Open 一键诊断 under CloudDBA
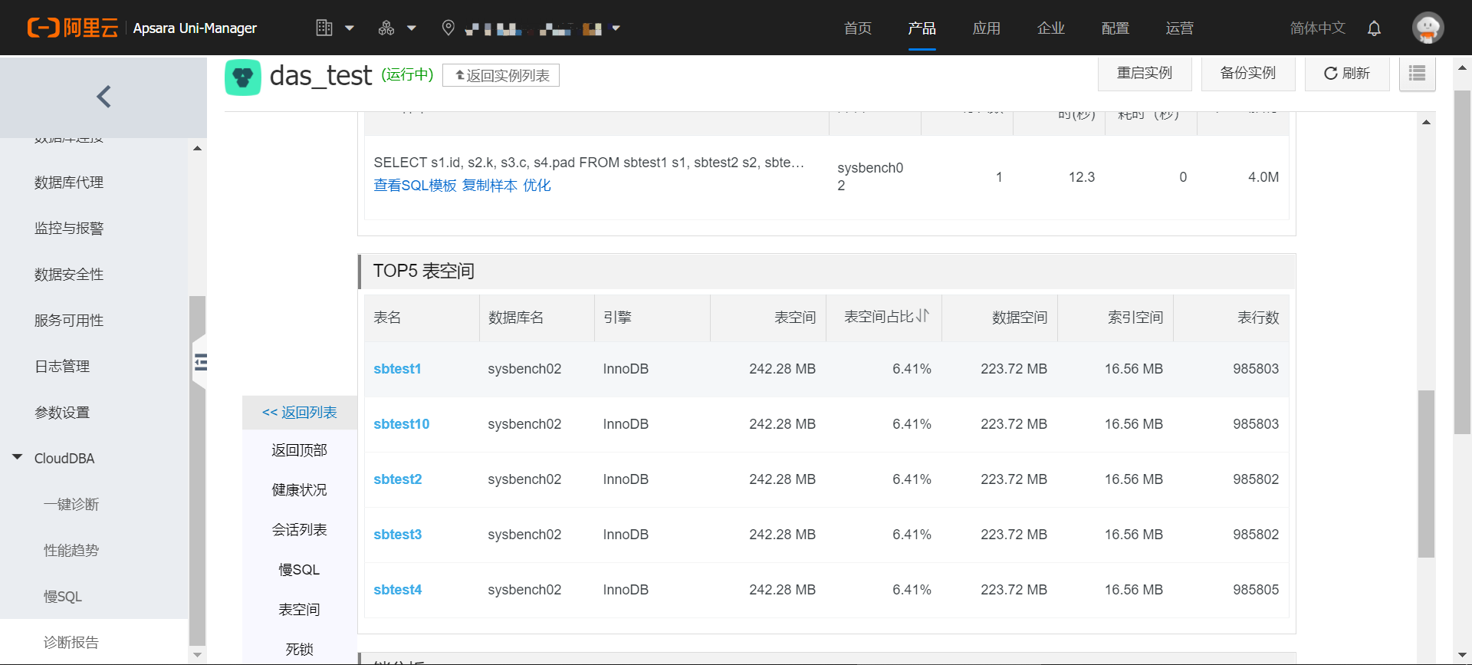1472x665 pixels. click(71, 505)
